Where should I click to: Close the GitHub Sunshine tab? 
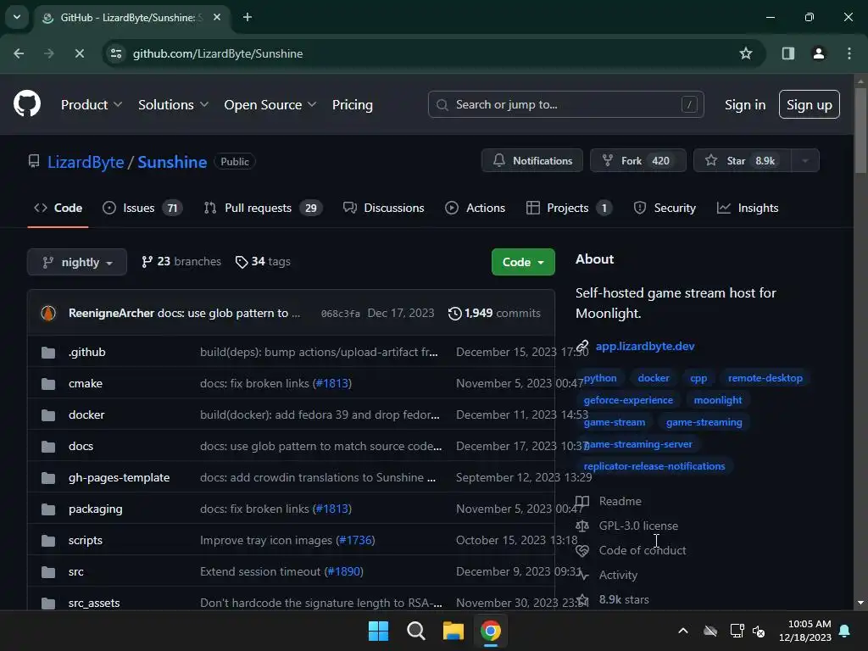[217, 17]
